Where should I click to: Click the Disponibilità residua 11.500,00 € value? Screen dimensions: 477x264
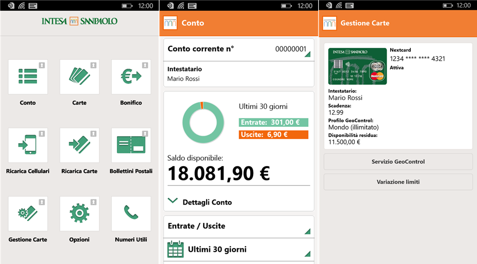(344, 142)
